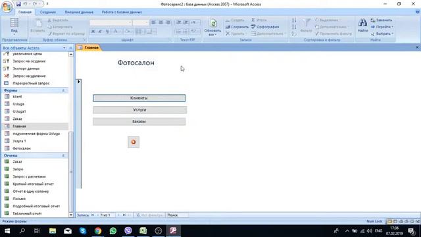The width and height of the screenshot is (421, 237).
Task: Switch to Создание ribbon tab
Action: (x=48, y=12)
